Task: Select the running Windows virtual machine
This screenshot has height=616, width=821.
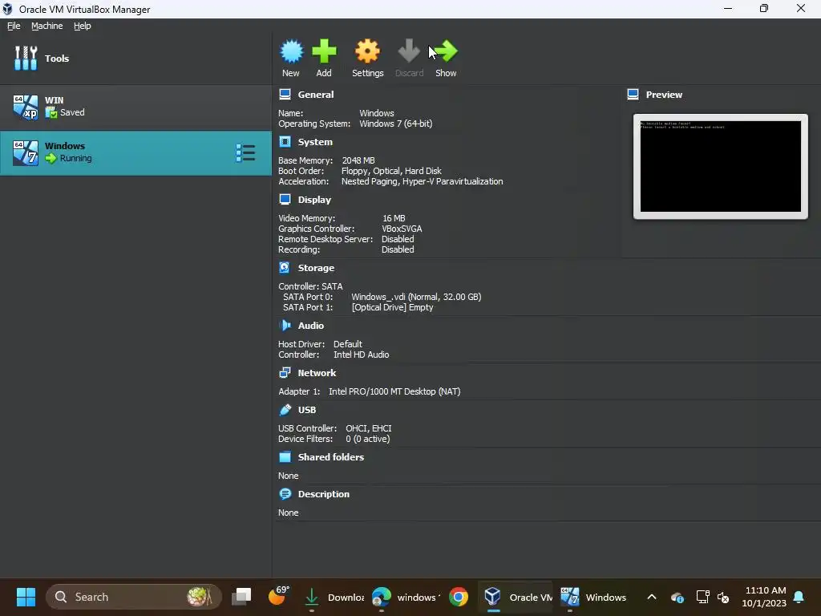Action: point(136,153)
